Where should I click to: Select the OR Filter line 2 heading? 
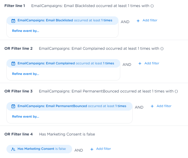pyautogui.click(x=18, y=49)
